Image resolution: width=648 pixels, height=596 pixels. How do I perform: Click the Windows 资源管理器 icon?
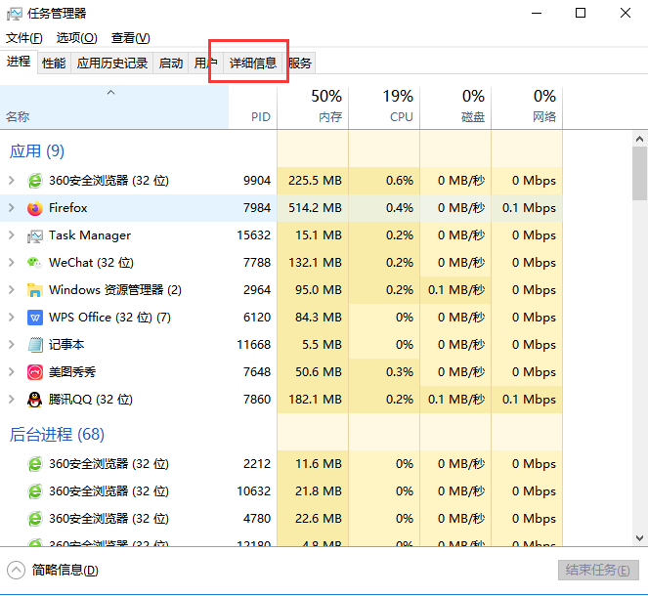pyautogui.click(x=35, y=290)
